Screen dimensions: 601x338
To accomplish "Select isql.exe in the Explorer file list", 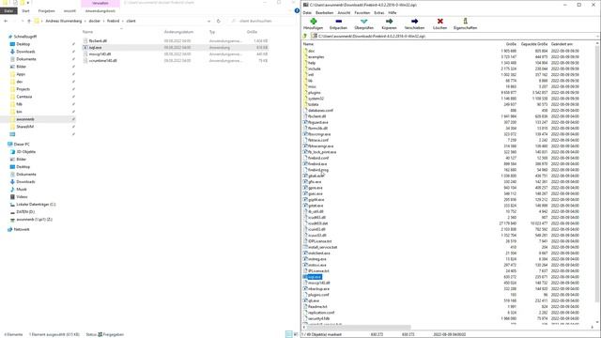I will coord(176,48).
